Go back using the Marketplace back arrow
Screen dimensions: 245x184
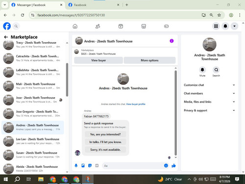pos(6,37)
